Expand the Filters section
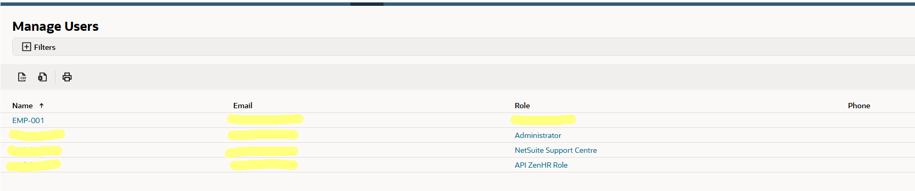915x191 pixels. pos(38,47)
